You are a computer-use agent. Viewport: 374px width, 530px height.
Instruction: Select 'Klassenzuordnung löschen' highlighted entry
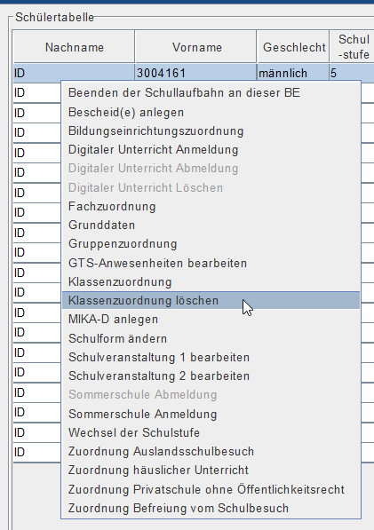[x=211, y=300]
